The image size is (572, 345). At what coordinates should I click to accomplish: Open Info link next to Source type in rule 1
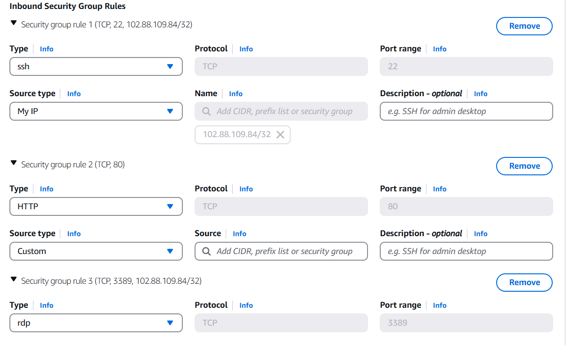tap(74, 94)
